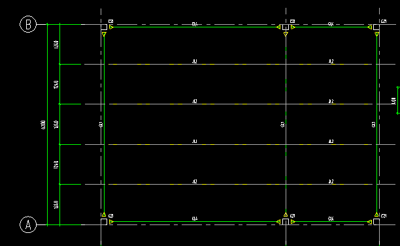Select the grid axis bubble labeled B
The height and width of the screenshot is (246, 400).
click(28, 24)
